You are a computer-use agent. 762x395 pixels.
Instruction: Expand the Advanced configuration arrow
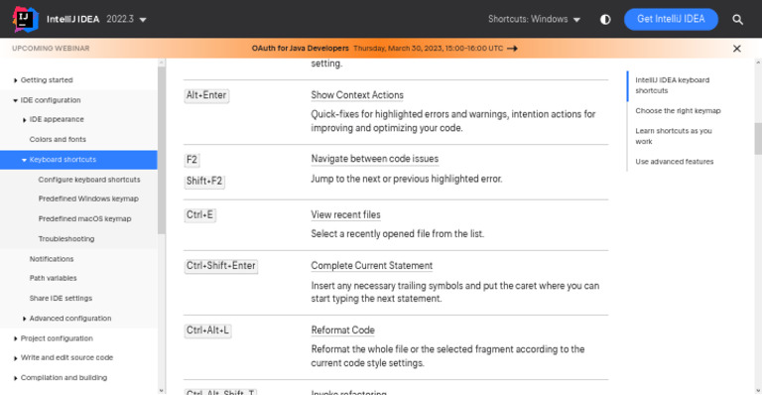click(24, 319)
